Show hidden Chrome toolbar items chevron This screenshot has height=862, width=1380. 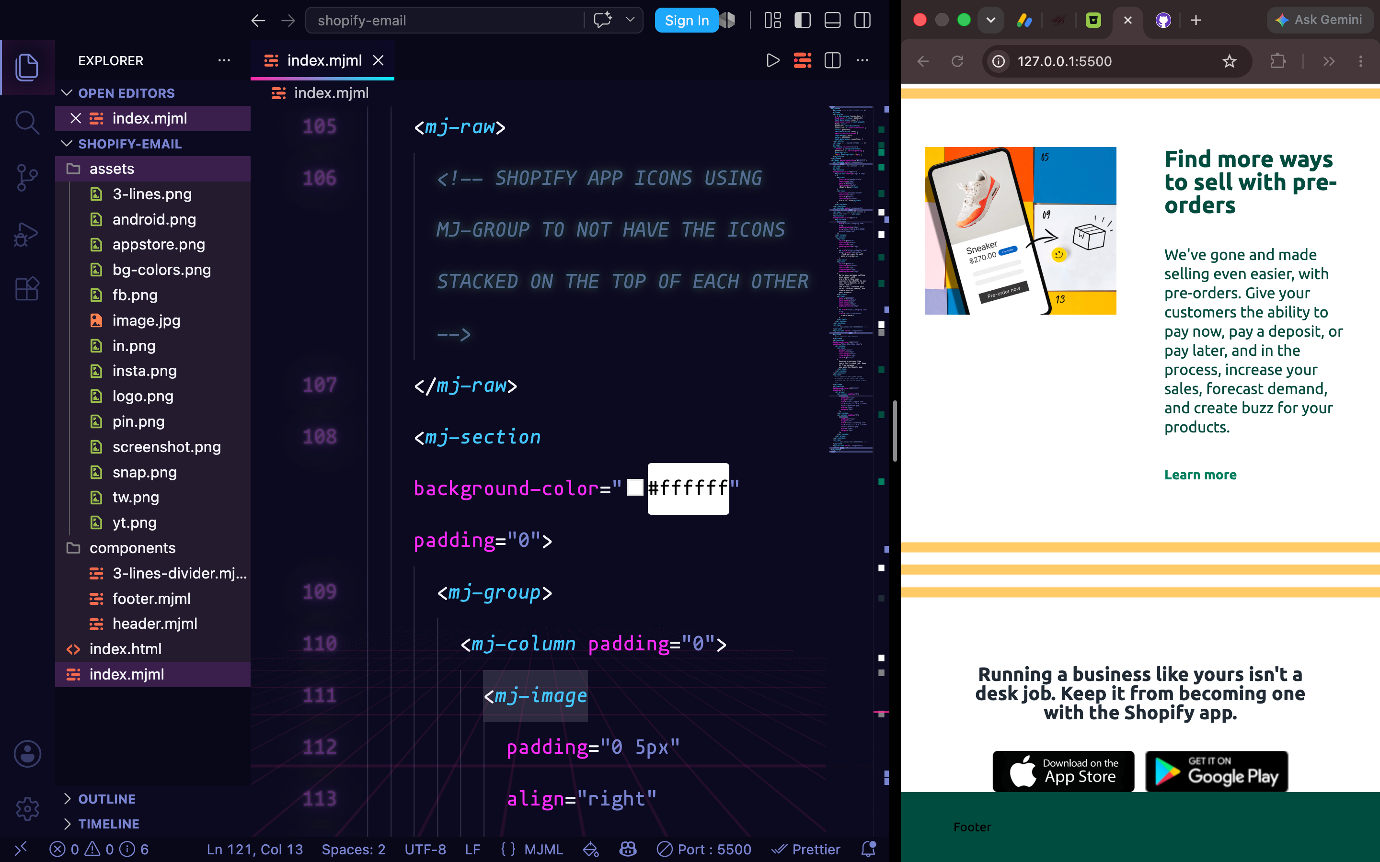1329,61
